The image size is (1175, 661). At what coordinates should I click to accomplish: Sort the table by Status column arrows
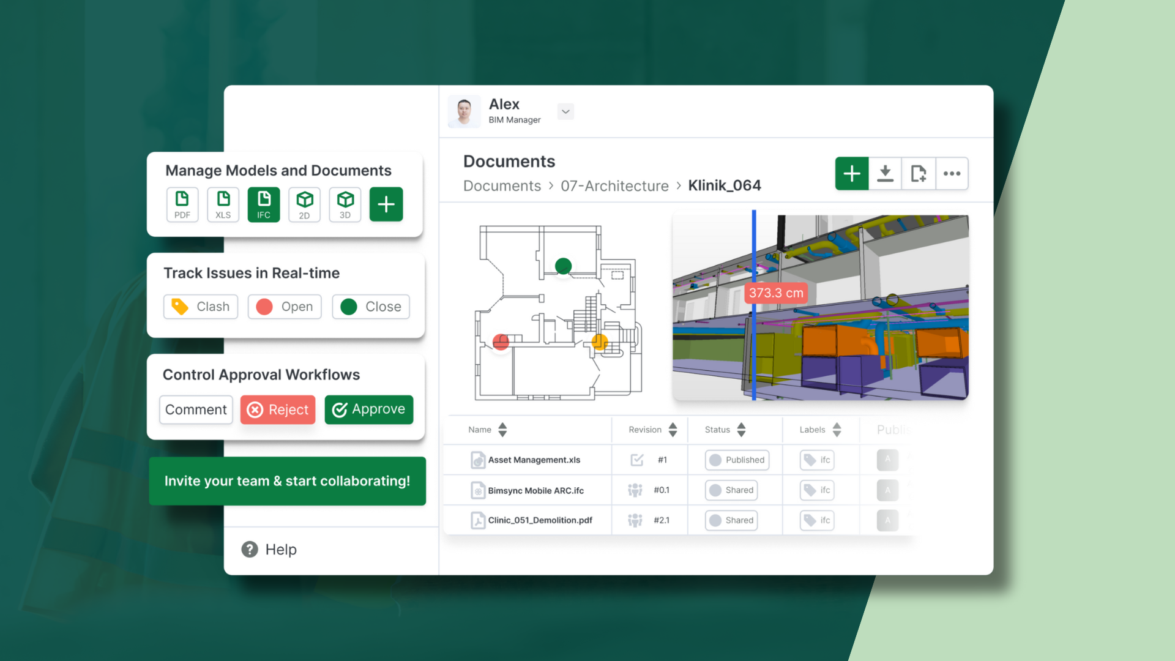(x=741, y=430)
